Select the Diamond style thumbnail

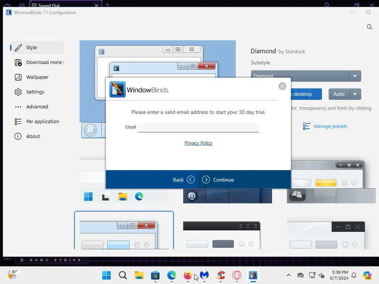(x=124, y=230)
